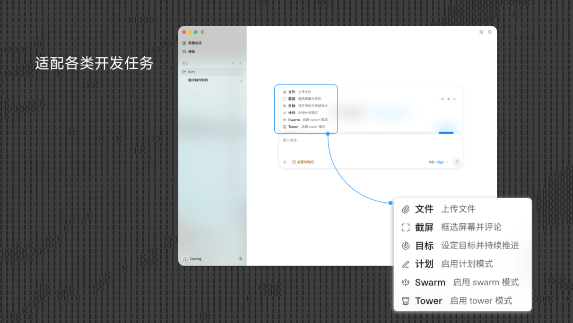
Task: Click the heading 适配各类开发任务
Action: [94, 63]
